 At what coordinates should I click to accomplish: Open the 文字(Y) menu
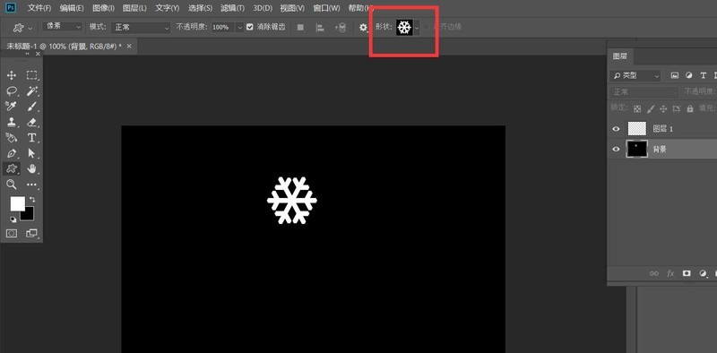click(x=168, y=8)
